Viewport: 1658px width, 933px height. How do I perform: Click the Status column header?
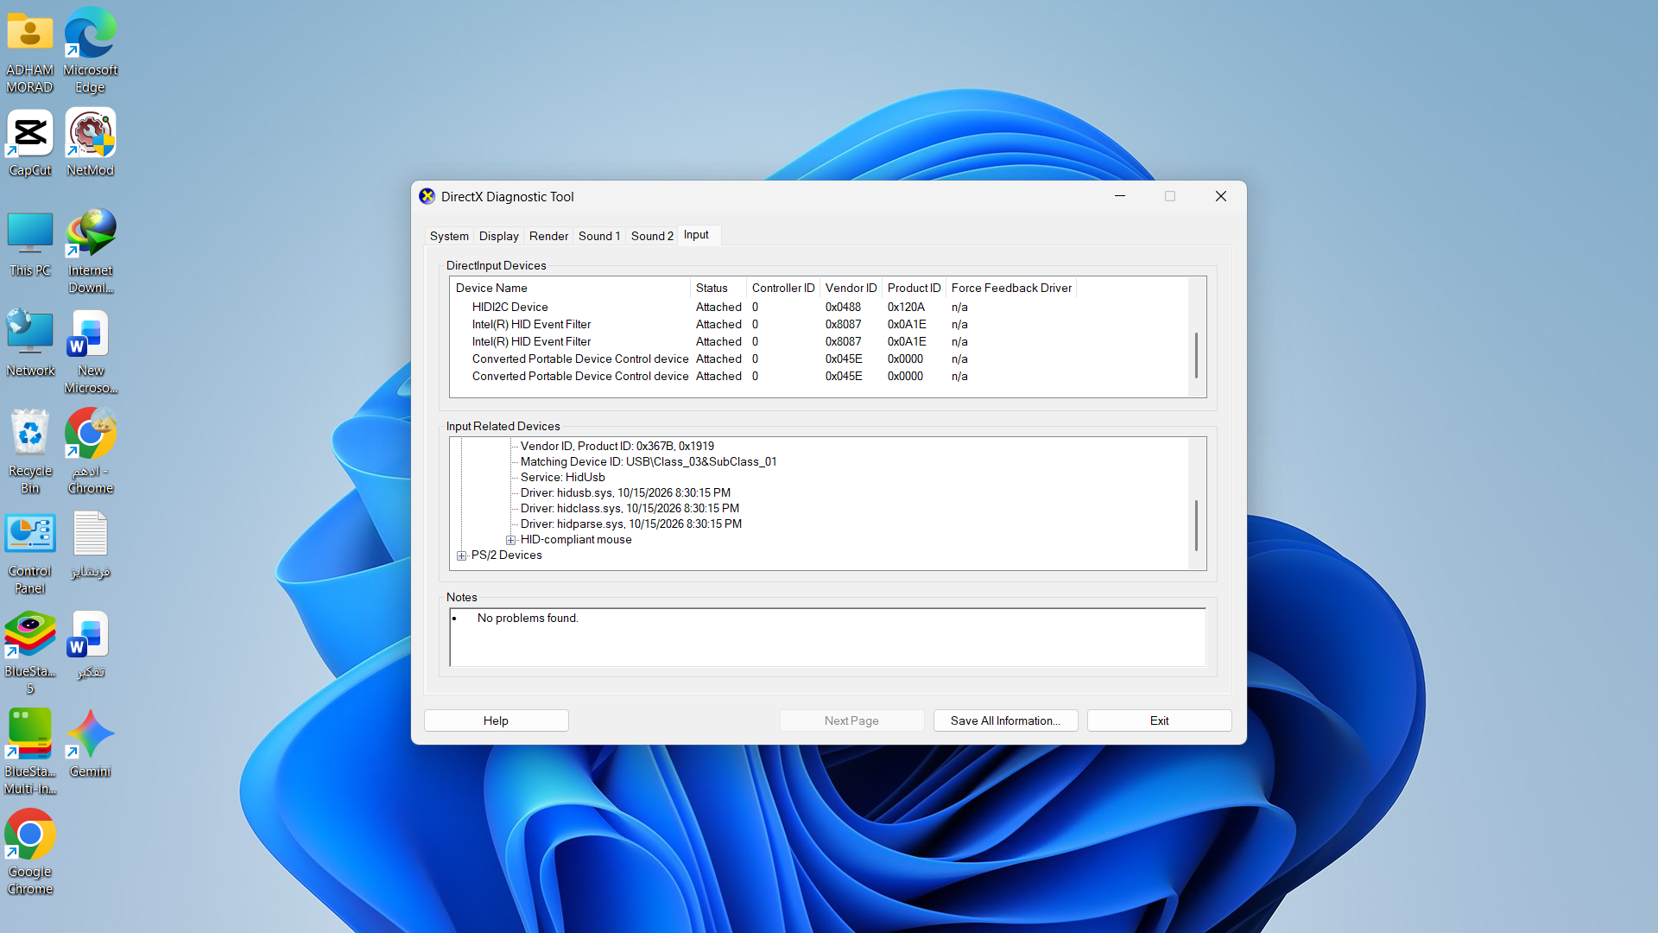pyautogui.click(x=718, y=288)
